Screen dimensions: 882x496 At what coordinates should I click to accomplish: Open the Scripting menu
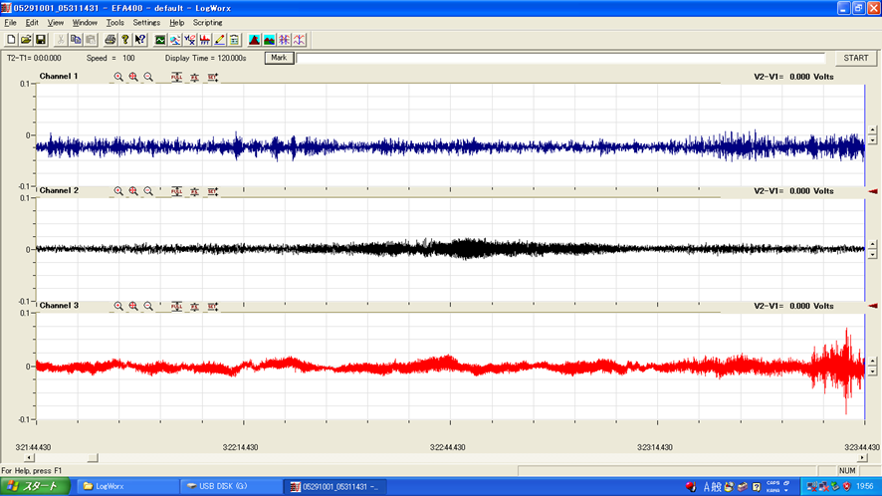click(208, 22)
